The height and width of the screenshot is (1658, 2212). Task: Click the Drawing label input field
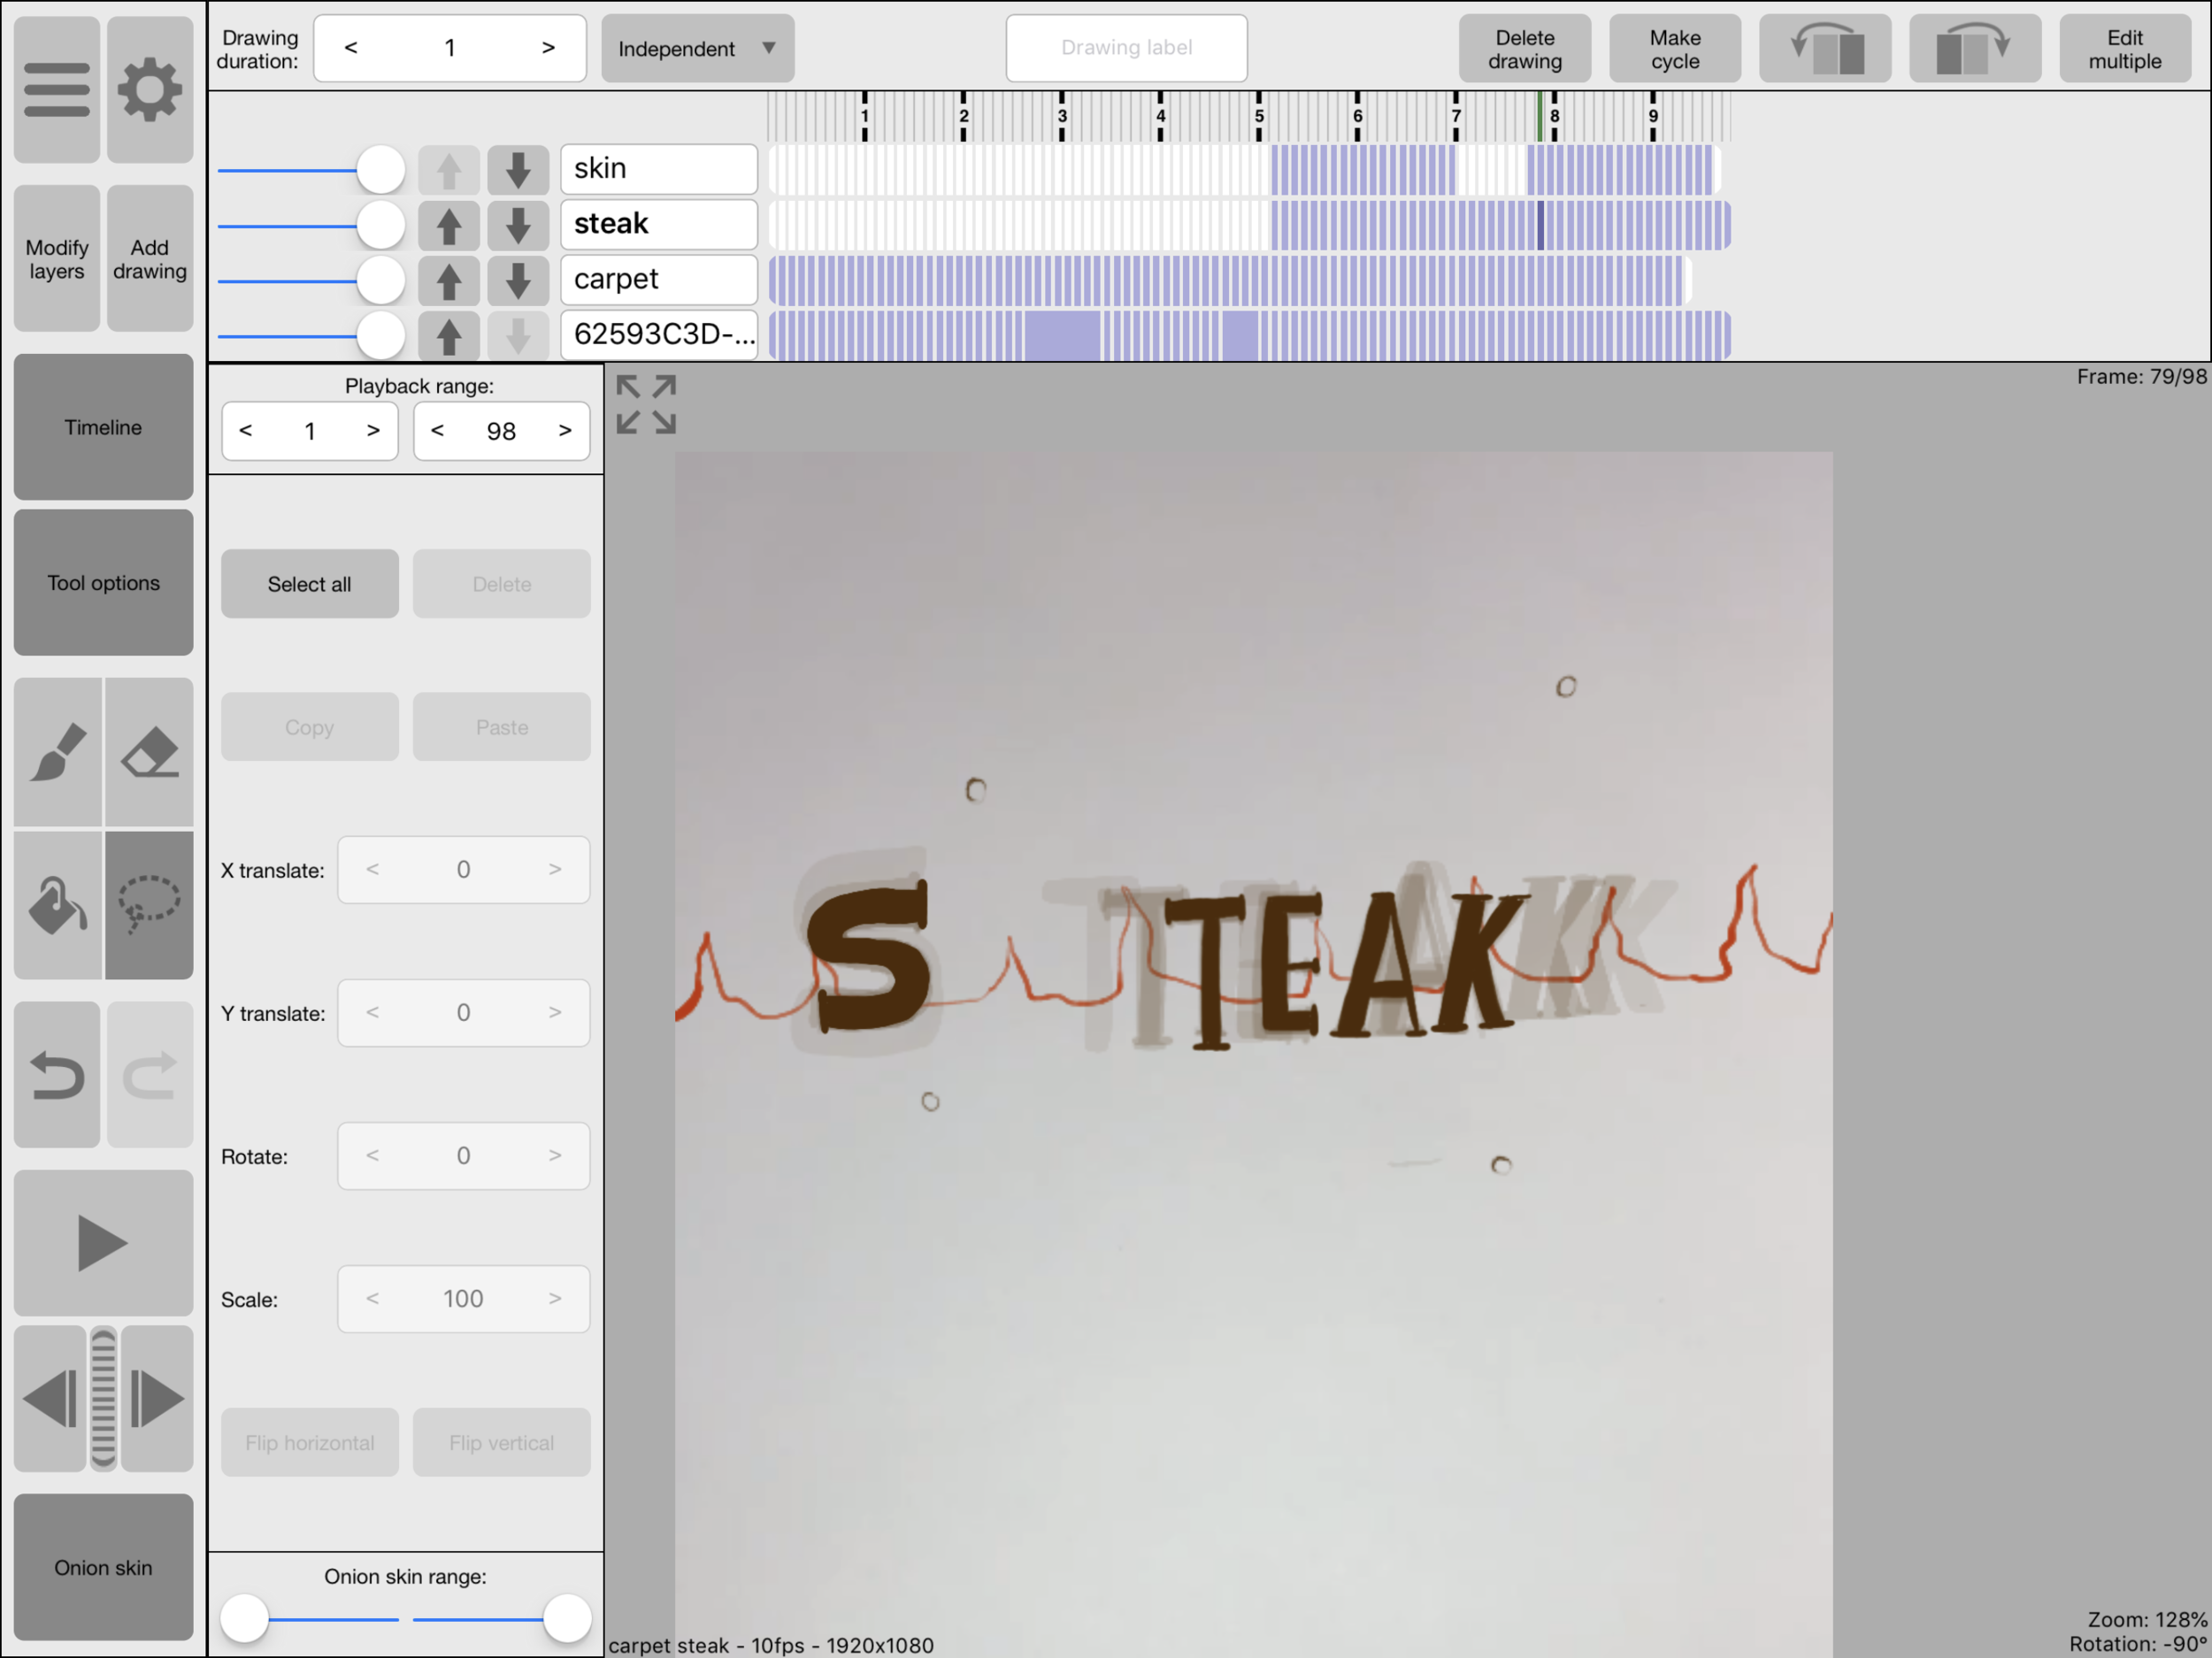(1126, 48)
